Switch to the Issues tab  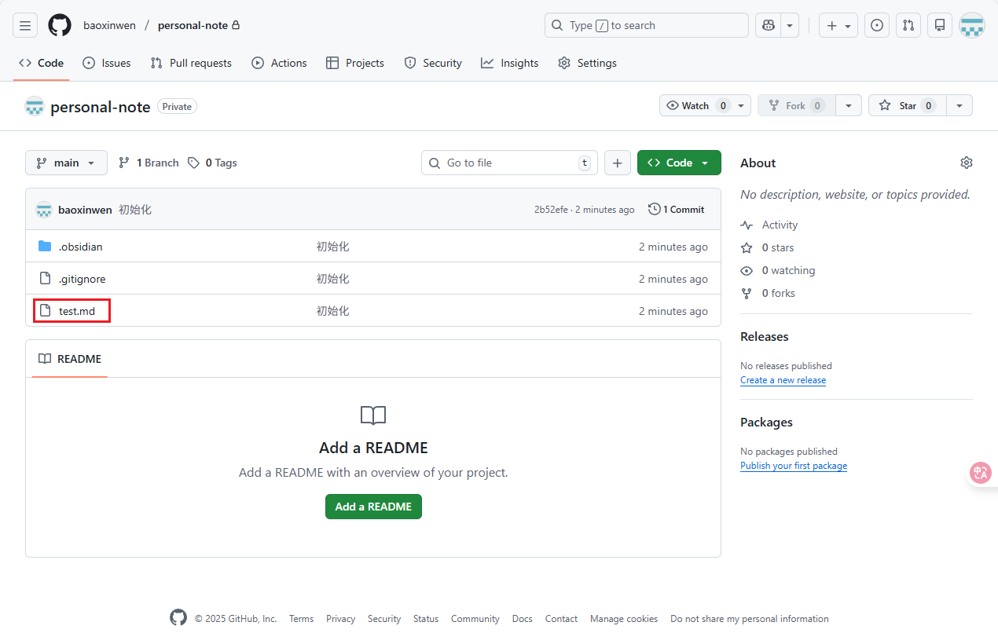(x=107, y=63)
